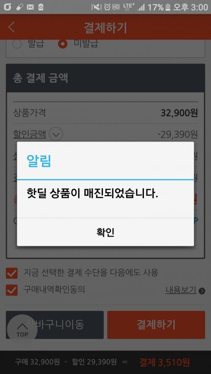This screenshot has width=211, height=374.
Task: Tap the arrow icon beside 내용보기
Action: click(202, 291)
